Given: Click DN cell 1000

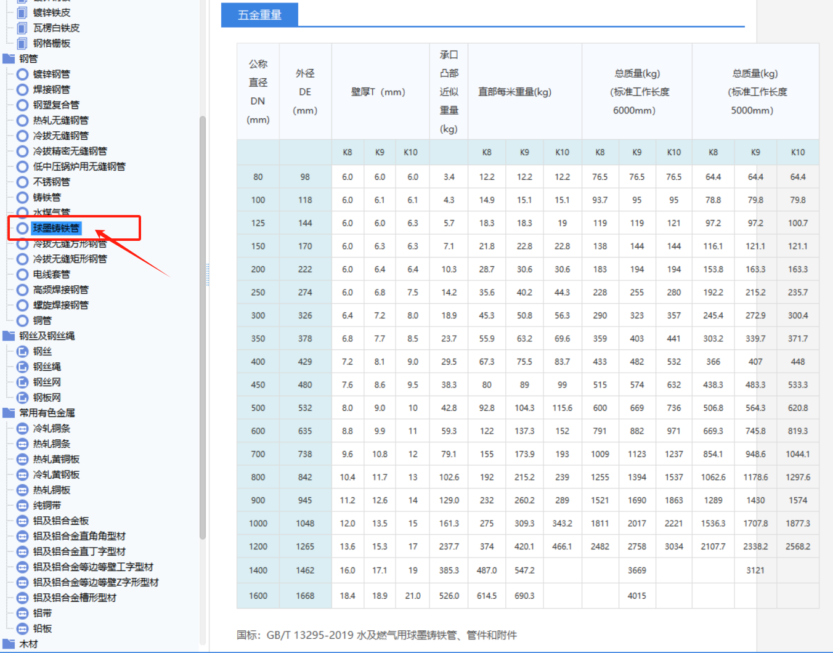Looking at the screenshot, I should [x=258, y=524].
